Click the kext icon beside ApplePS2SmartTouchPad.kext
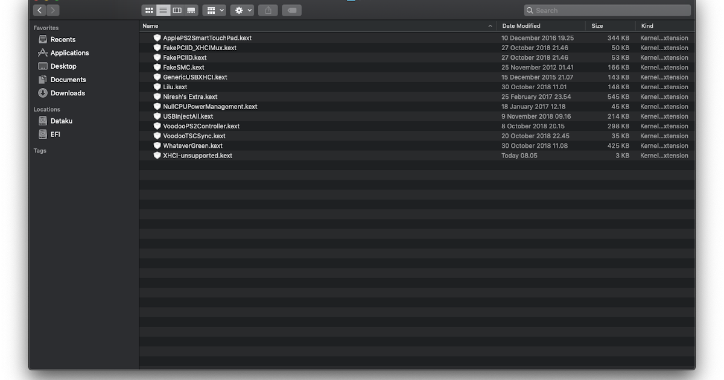This screenshot has height=380, width=724. point(157,38)
